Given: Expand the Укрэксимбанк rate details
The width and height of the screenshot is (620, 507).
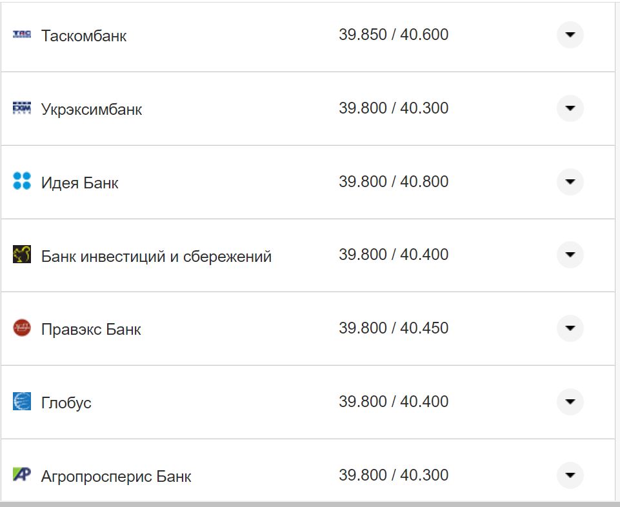Looking at the screenshot, I should tap(570, 108).
